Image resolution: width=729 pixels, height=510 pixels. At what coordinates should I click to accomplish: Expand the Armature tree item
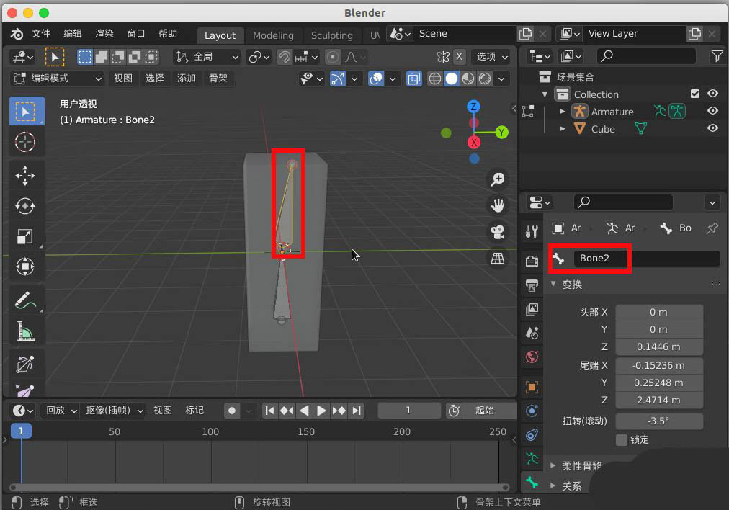(563, 112)
